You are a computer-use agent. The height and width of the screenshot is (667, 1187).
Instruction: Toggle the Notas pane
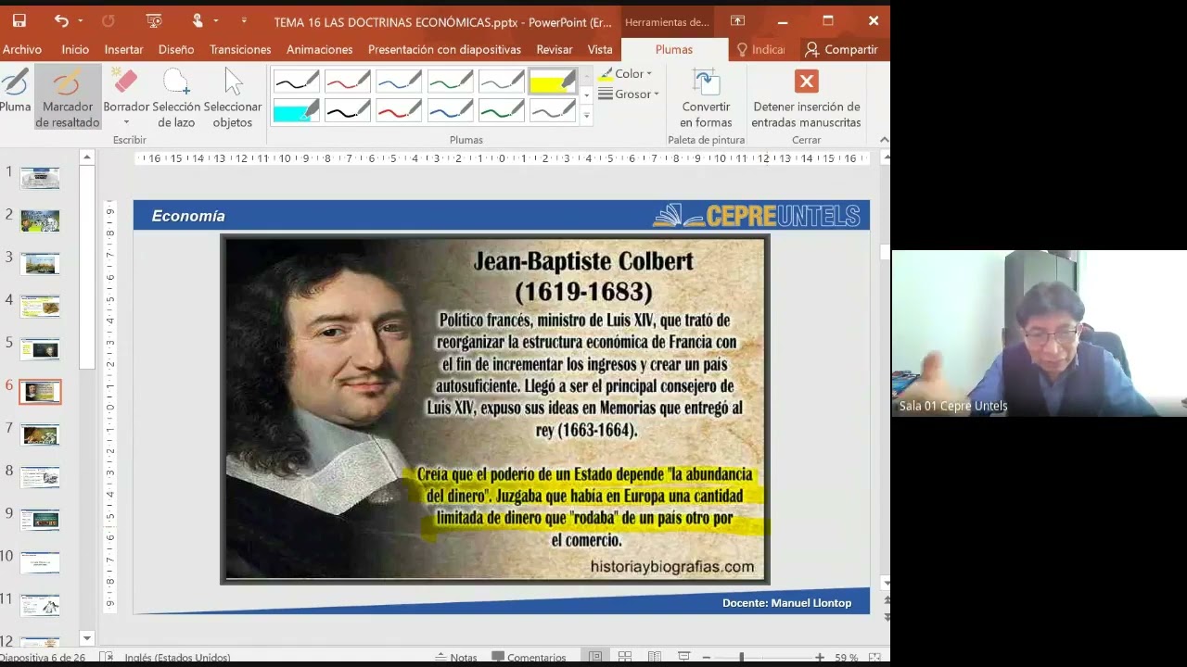coord(456,658)
